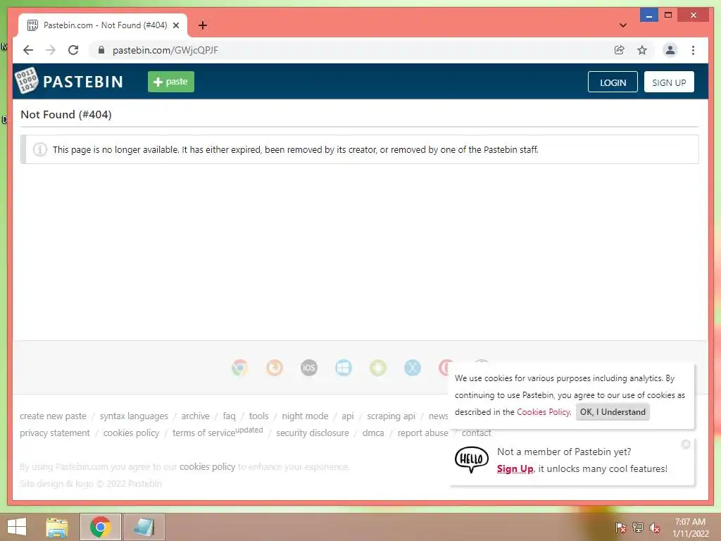Screen dimensions: 721x541
Task: Open terms of service footer link
Action: 218,432
